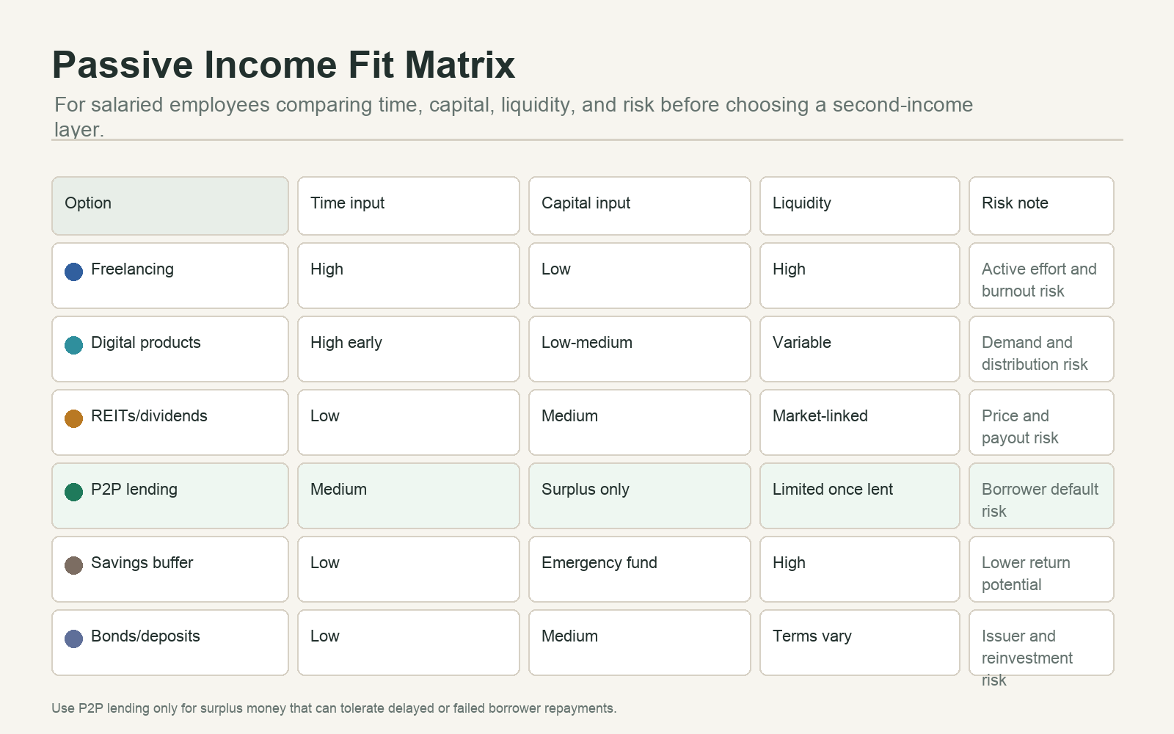Viewport: 1174px width, 734px height.
Task: Select the Liquidity column header
Action: [860, 206]
